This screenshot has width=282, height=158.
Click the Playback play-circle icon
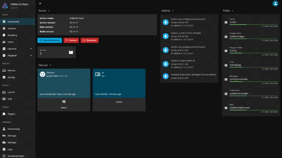click(x=4, y=56)
